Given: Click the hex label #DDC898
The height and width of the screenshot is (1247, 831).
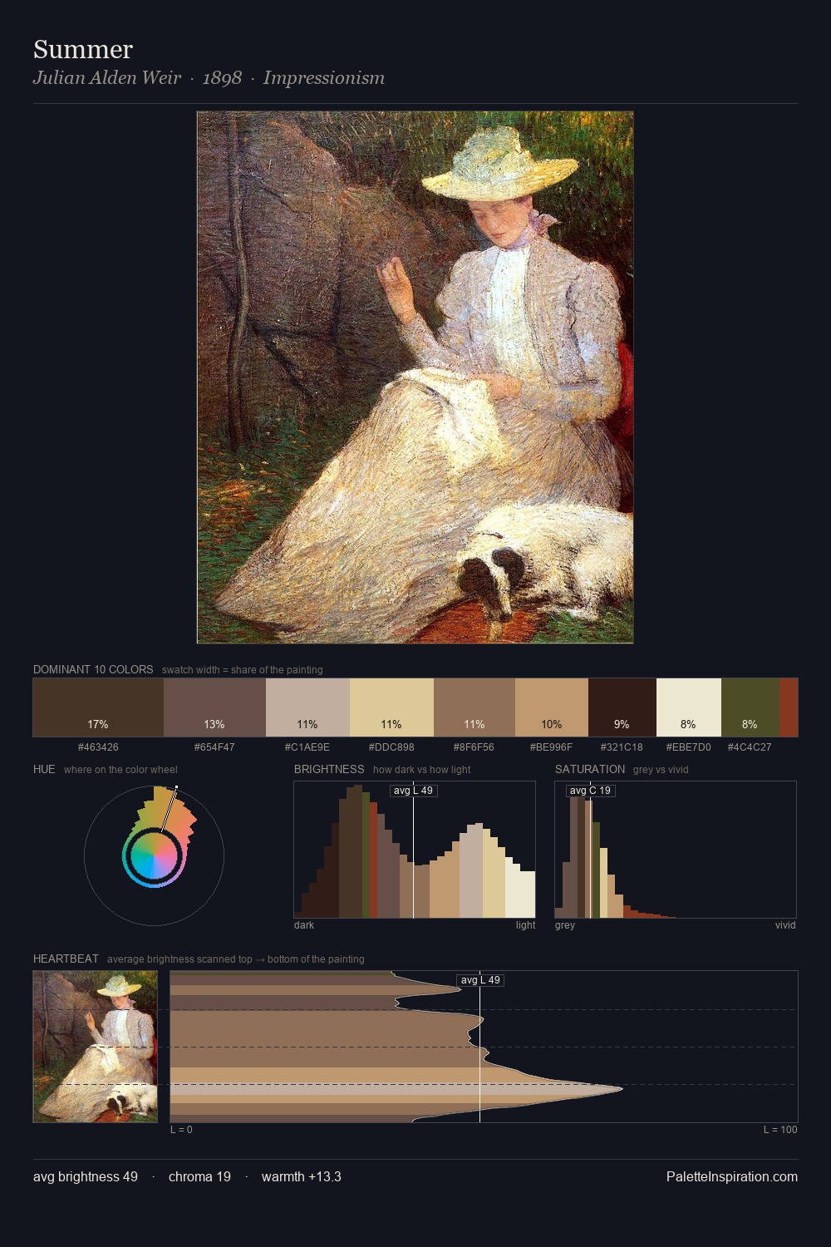Looking at the screenshot, I should (x=391, y=747).
